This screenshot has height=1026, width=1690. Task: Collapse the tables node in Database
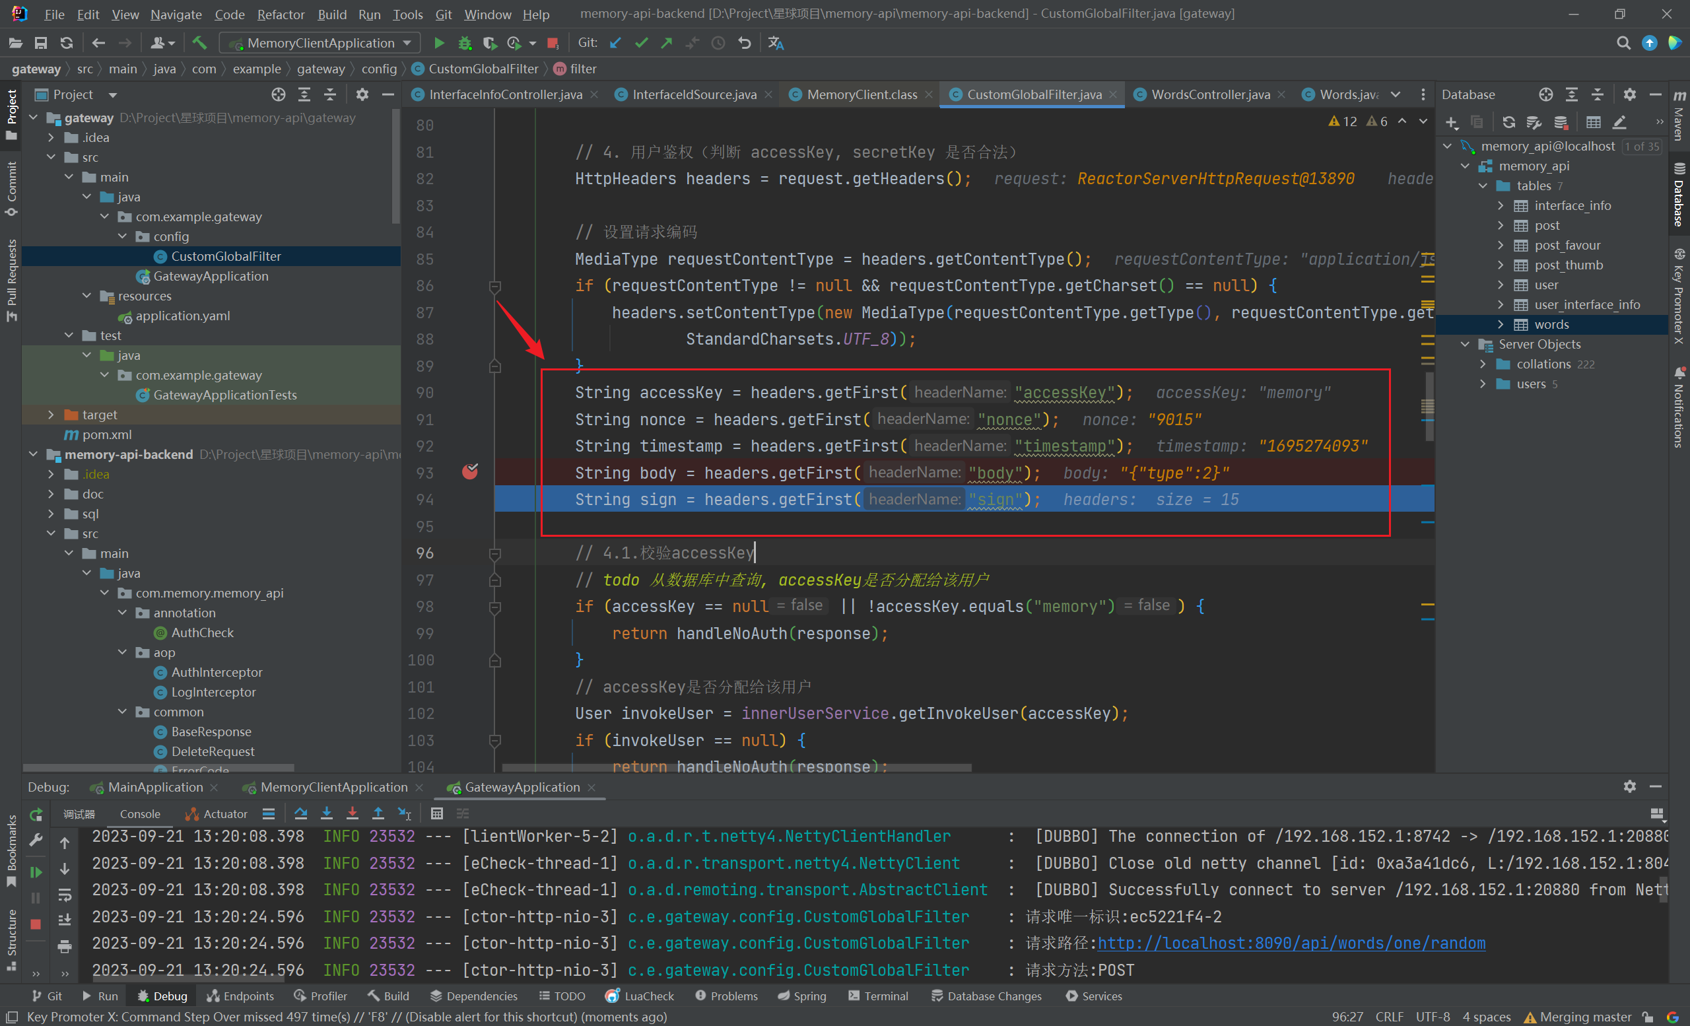tap(1482, 186)
